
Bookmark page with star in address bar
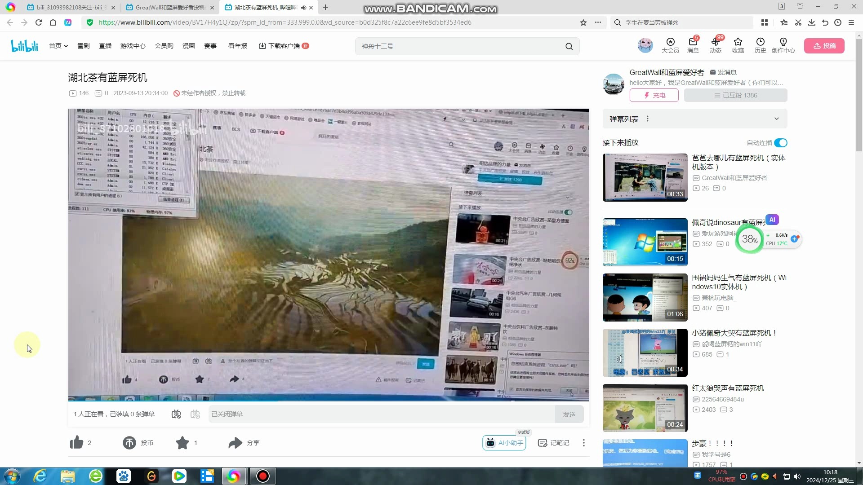coord(583,22)
